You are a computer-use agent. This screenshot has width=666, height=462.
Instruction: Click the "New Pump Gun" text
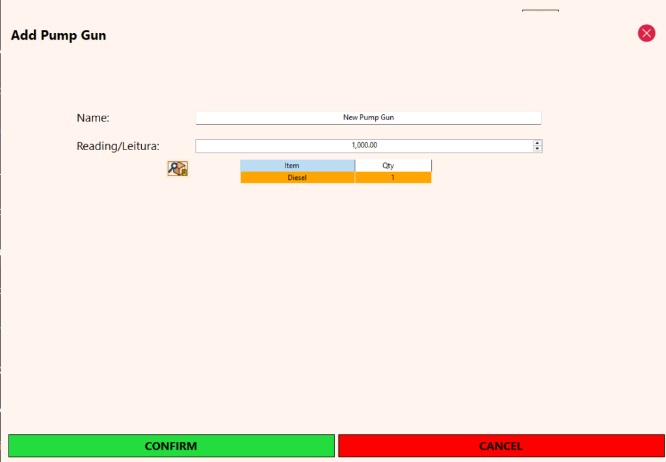pos(368,118)
